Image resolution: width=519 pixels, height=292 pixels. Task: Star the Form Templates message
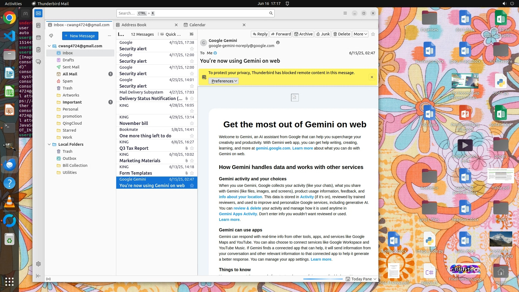pyautogui.click(x=192, y=173)
